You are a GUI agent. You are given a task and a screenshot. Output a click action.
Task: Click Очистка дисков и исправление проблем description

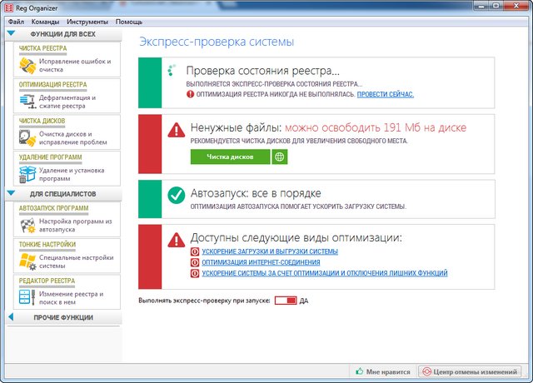[73, 138]
